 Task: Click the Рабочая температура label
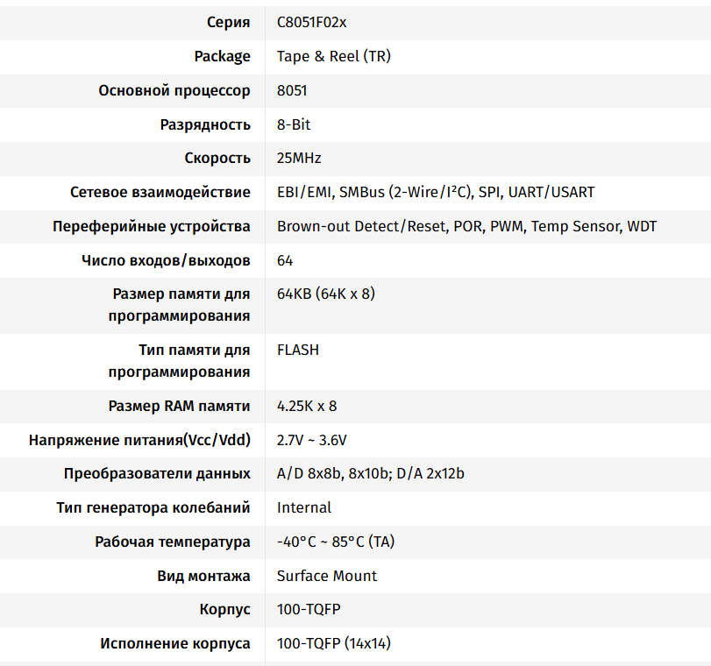[173, 542]
